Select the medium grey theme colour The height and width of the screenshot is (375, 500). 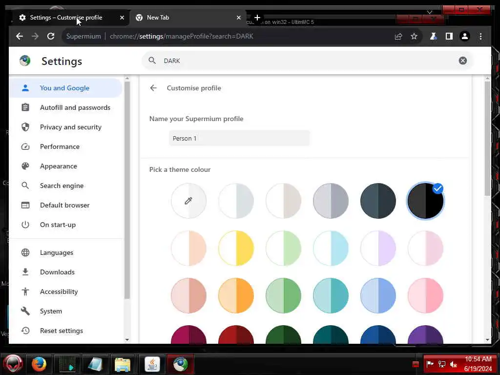pyautogui.click(x=331, y=201)
